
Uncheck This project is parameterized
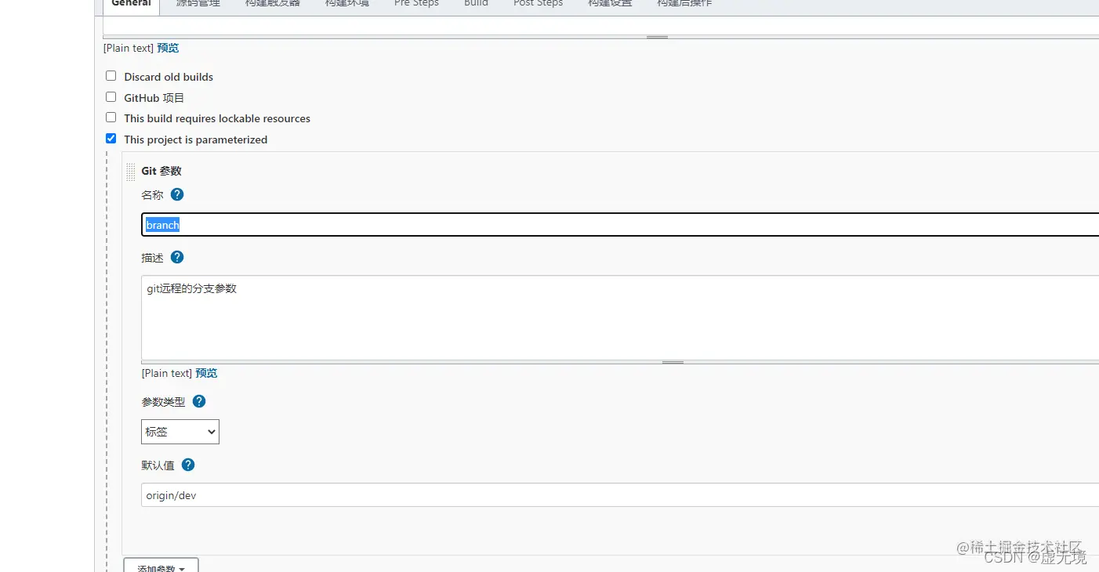(111, 139)
